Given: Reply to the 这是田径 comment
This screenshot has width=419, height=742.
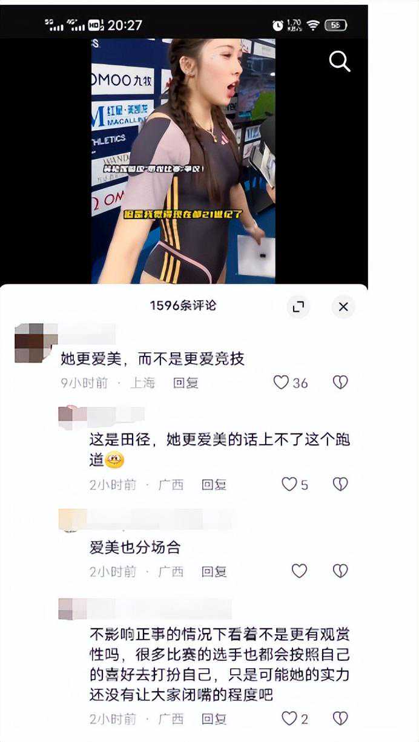Looking at the screenshot, I should pyautogui.click(x=214, y=485).
